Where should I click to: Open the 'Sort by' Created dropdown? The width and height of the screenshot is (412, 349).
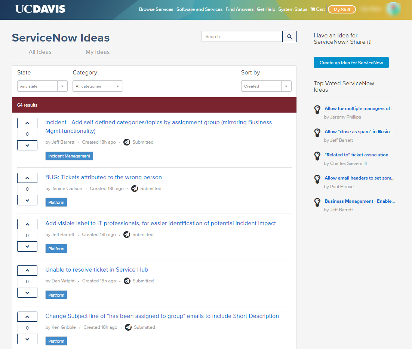coord(266,86)
